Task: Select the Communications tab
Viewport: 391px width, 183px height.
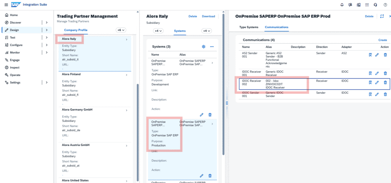Action: point(277,27)
